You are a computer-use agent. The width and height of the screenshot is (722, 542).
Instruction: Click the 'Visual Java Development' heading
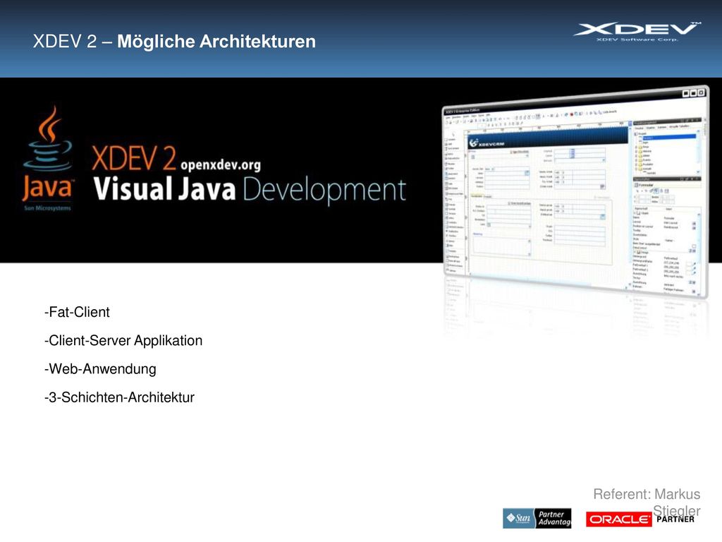coord(250,190)
